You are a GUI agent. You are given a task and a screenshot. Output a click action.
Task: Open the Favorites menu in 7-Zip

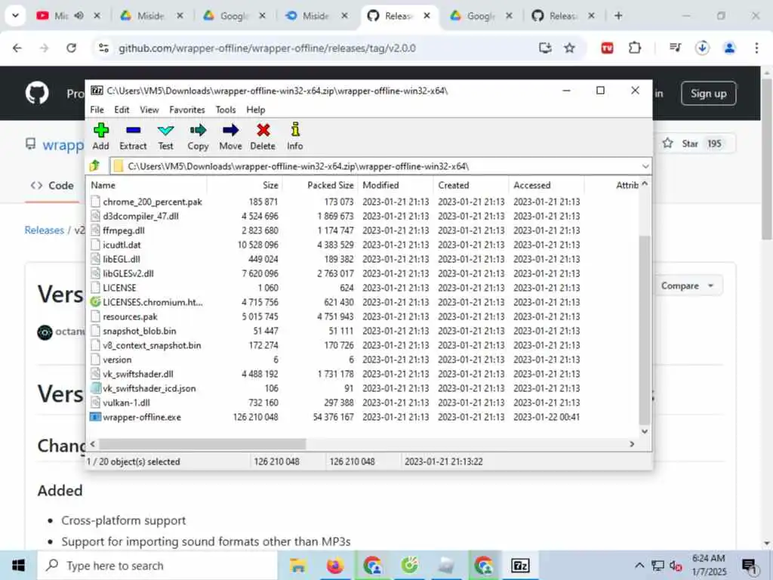(187, 110)
